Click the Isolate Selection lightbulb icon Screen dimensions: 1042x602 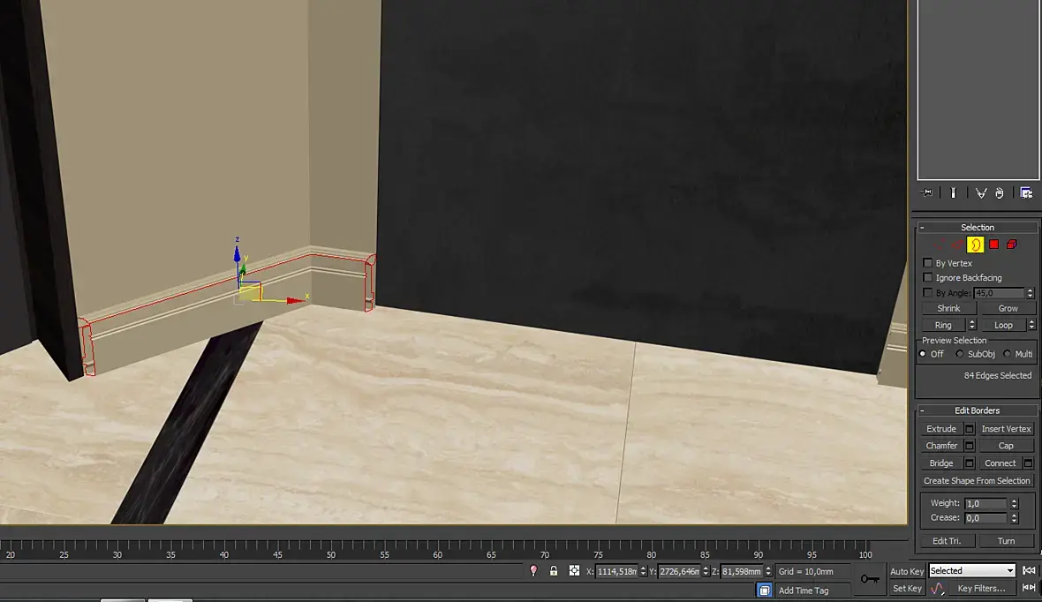[x=533, y=571]
